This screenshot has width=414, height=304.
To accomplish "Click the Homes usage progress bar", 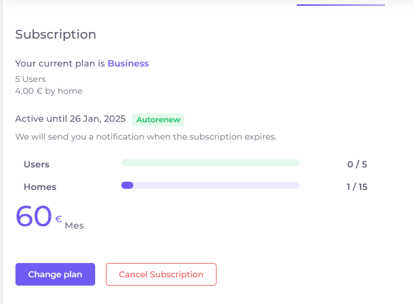I will pos(210,185).
